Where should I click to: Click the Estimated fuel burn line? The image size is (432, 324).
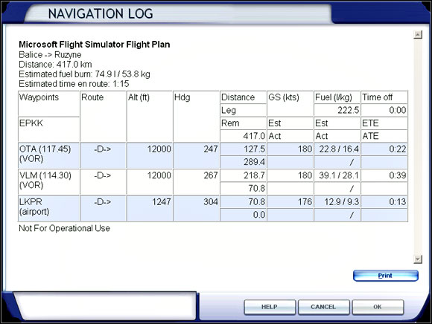click(x=84, y=74)
